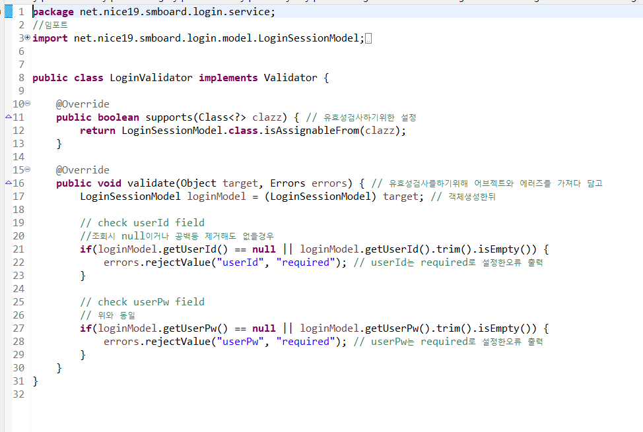Click the "userPw" string literal on line 28

(x=240, y=342)
